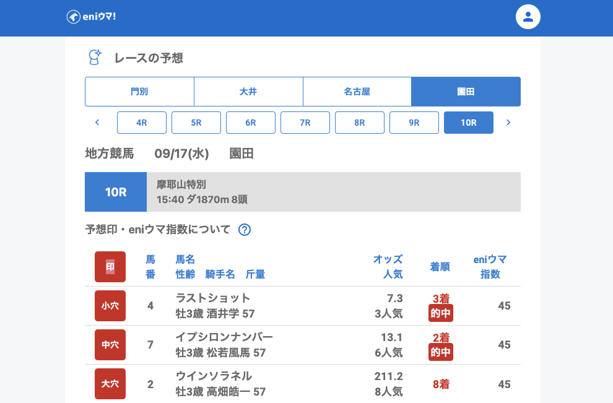The height and width of the screenshot is (403, 613).
Task: Choose race 5R
Action: pyautogui.click(x=196, y=123)
